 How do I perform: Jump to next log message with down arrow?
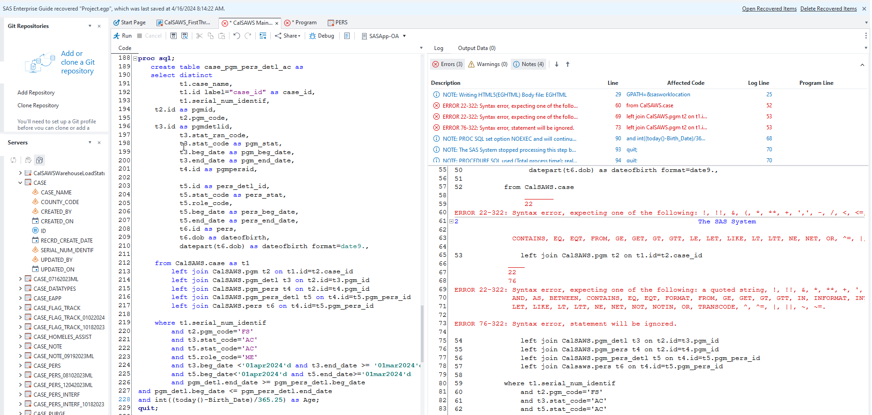click(556, 64)
